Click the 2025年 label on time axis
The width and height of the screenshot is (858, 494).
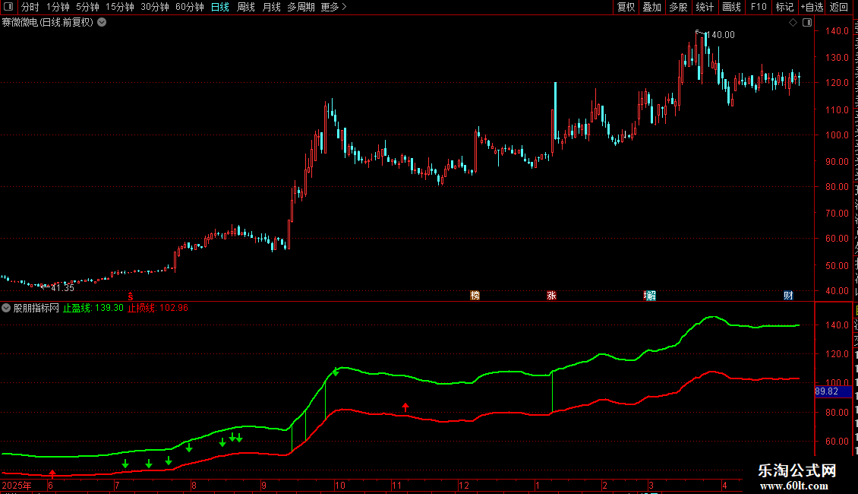17,485
